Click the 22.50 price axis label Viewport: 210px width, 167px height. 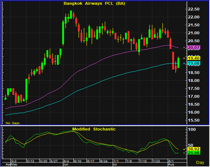point(193,9)
